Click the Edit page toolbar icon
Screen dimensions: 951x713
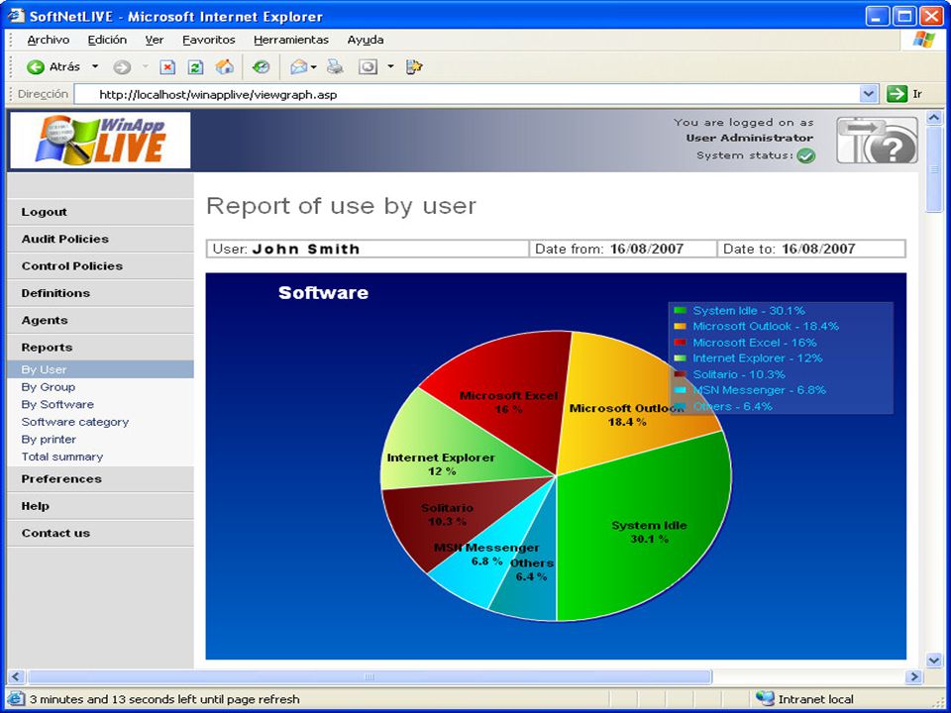[x=369, y=66]
